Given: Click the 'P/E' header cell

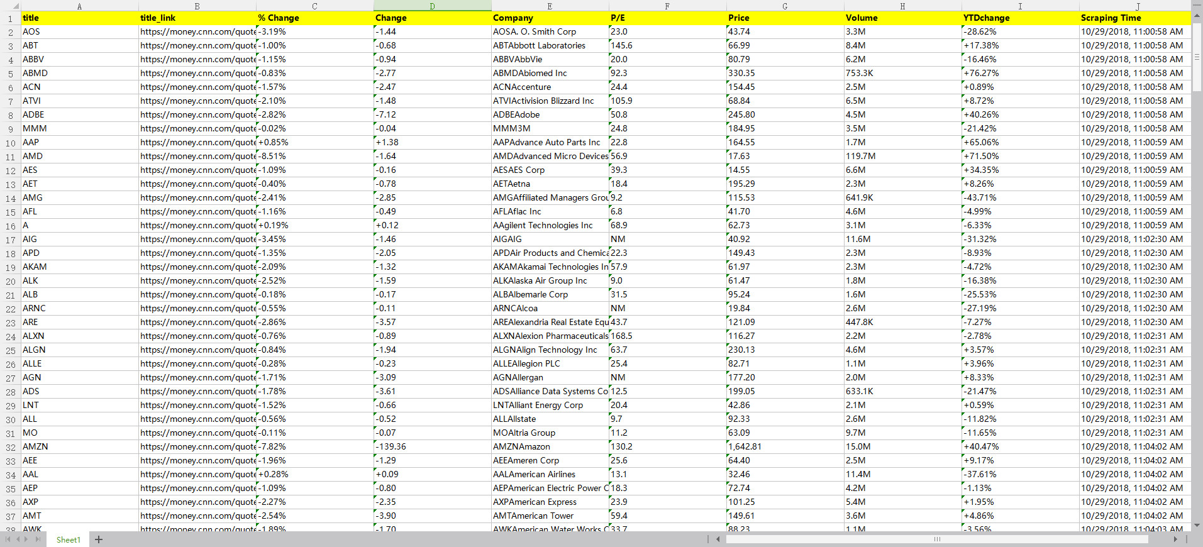Looking at the screenshot, I should click(667, 18).
